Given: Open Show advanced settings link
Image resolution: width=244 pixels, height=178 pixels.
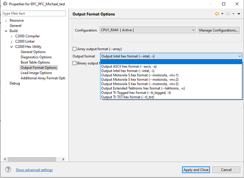Looking at the screenshot, I should coord(34,170).
